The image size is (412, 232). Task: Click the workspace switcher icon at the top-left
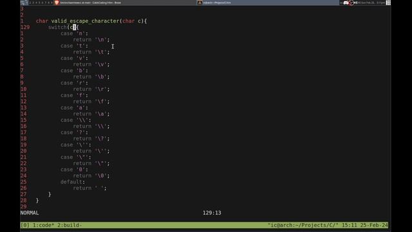point(24,3)
